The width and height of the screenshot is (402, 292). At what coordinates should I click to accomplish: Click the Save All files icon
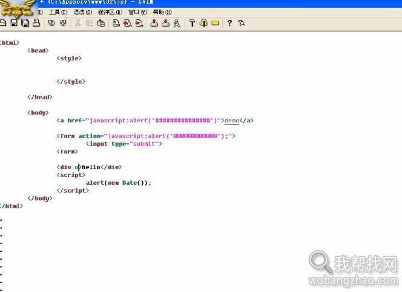coord(25,23)
